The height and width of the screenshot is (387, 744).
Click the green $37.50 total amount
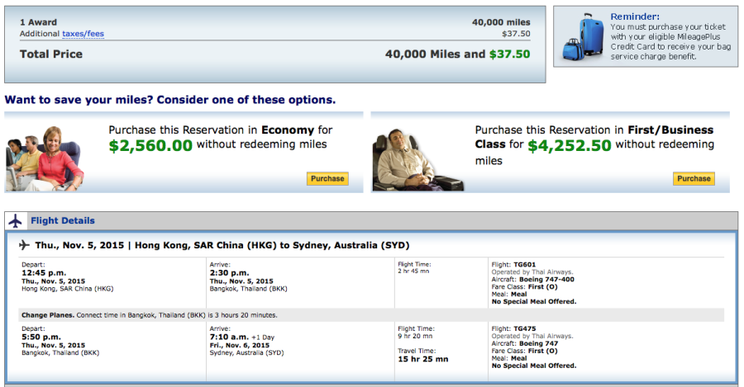click(509, 54)
